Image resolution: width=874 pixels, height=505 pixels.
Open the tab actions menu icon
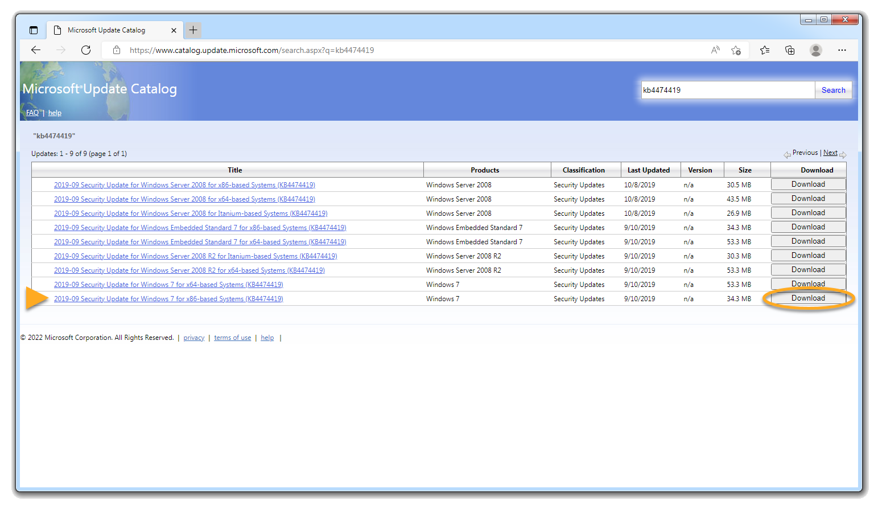tap(34, 30)
